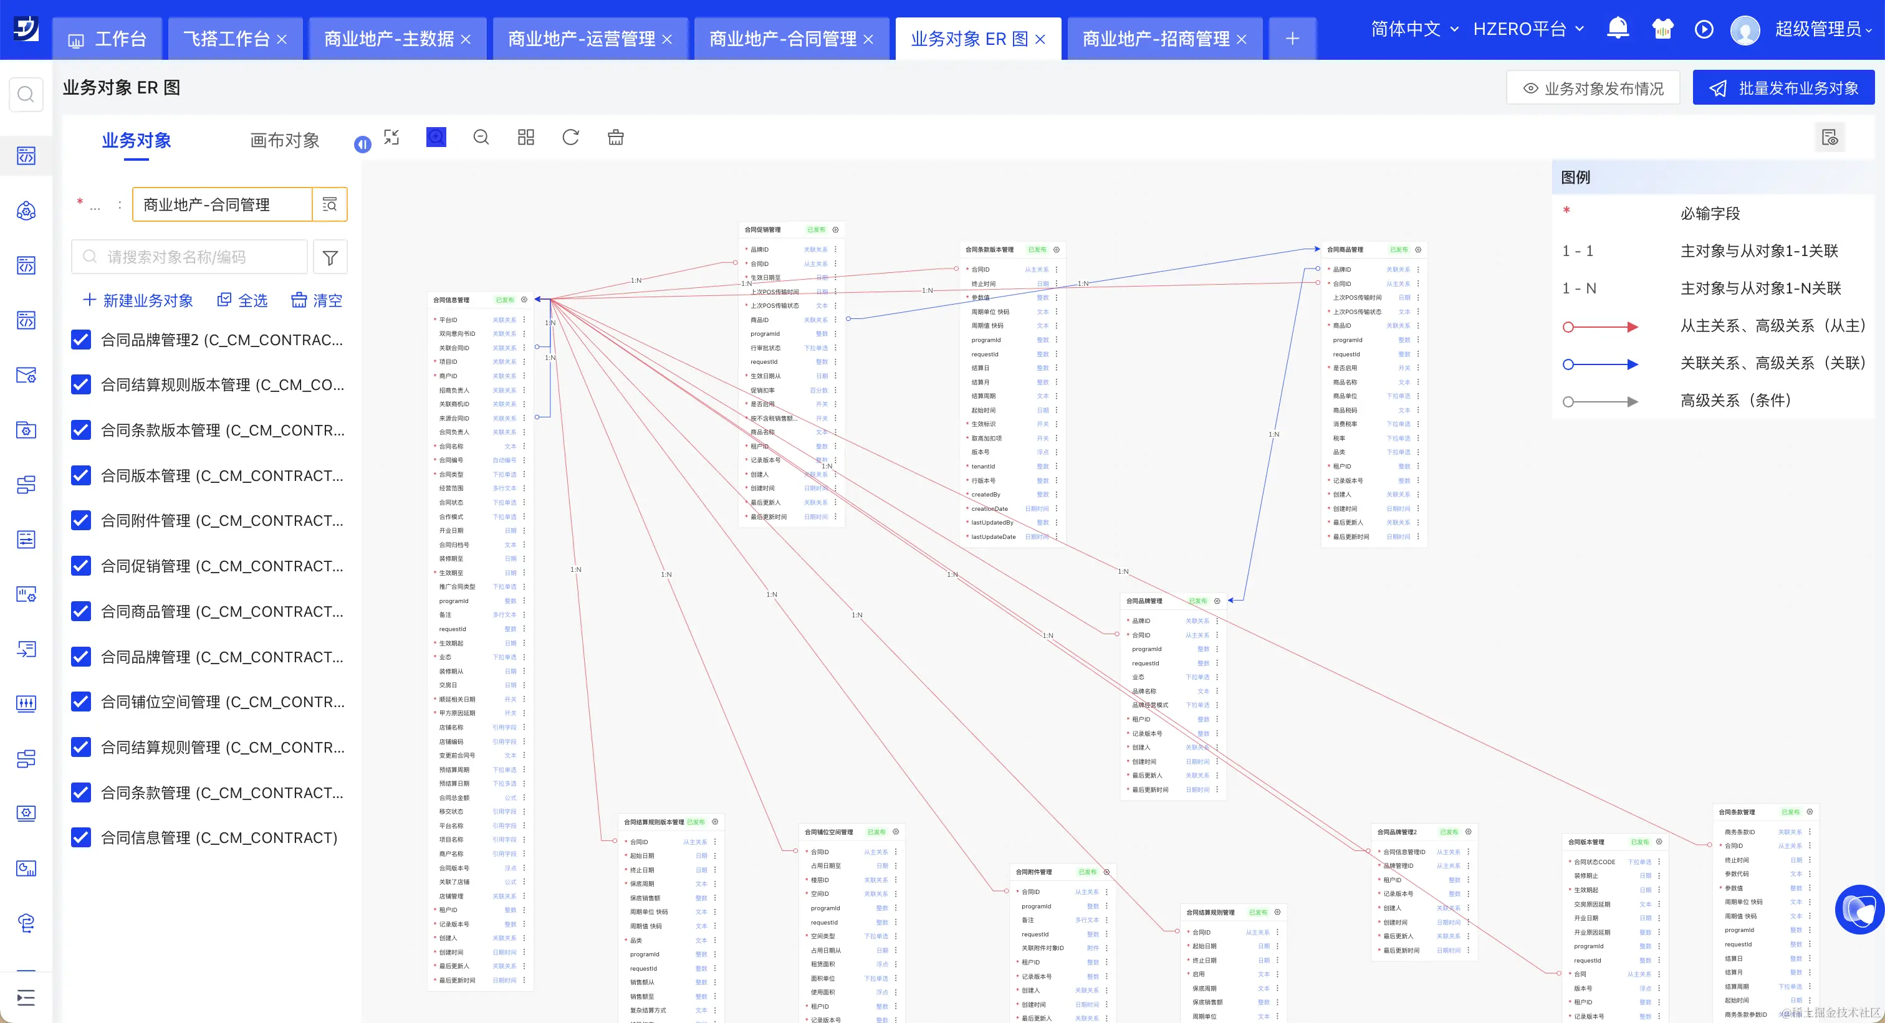Click the 新建业务对象 link
The image size is (1885, 1023).
(138, 300)
